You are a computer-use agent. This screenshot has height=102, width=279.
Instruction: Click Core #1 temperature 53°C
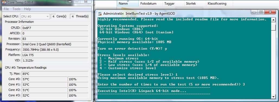(44, 85)
